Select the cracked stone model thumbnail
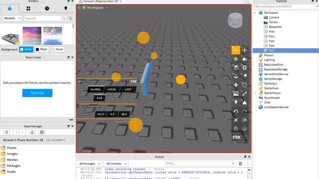The image size is (319, 179). [11, 38]
